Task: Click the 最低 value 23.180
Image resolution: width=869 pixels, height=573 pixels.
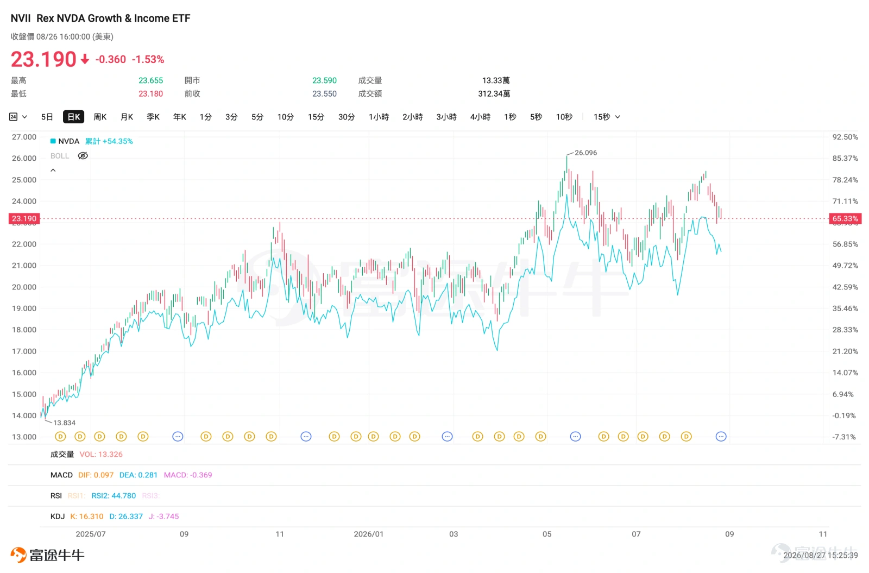Action: 150,93
